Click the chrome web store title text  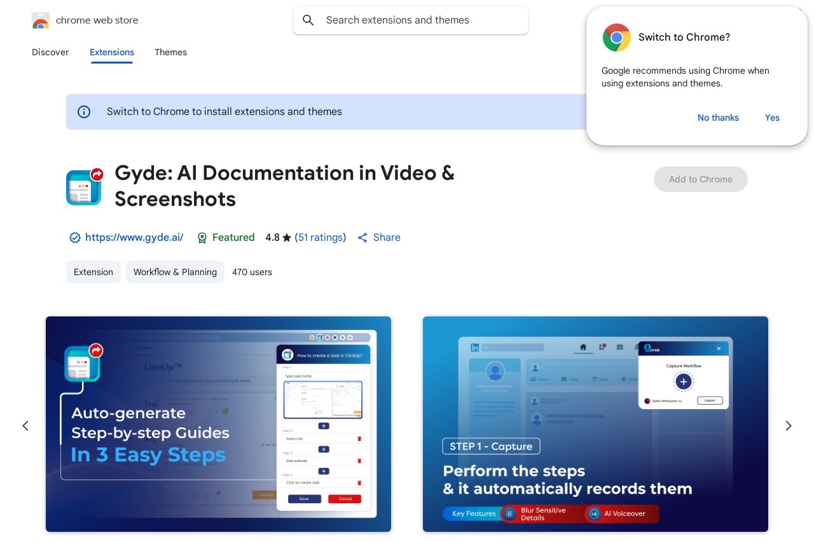coord(97,20)
